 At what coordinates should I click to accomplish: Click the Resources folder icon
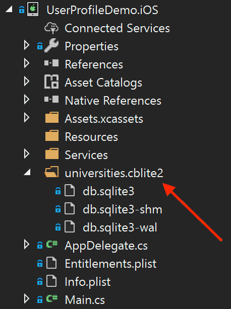click(52, 136)
